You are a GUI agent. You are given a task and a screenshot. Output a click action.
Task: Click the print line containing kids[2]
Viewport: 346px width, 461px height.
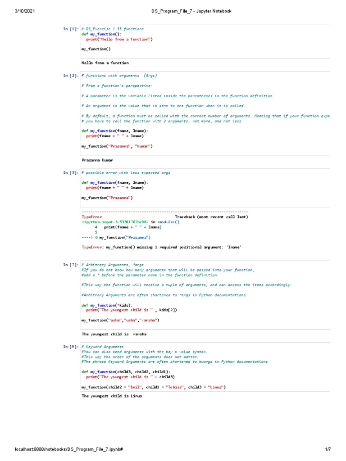(x=132, y=310)
